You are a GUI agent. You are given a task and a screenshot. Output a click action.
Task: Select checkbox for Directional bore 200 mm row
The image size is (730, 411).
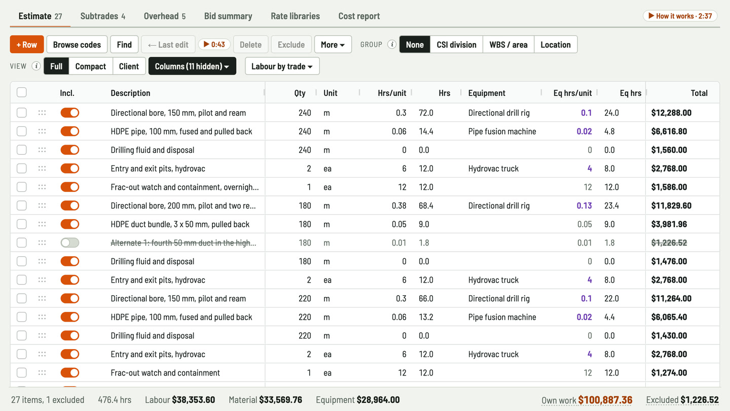pos(22,205)
